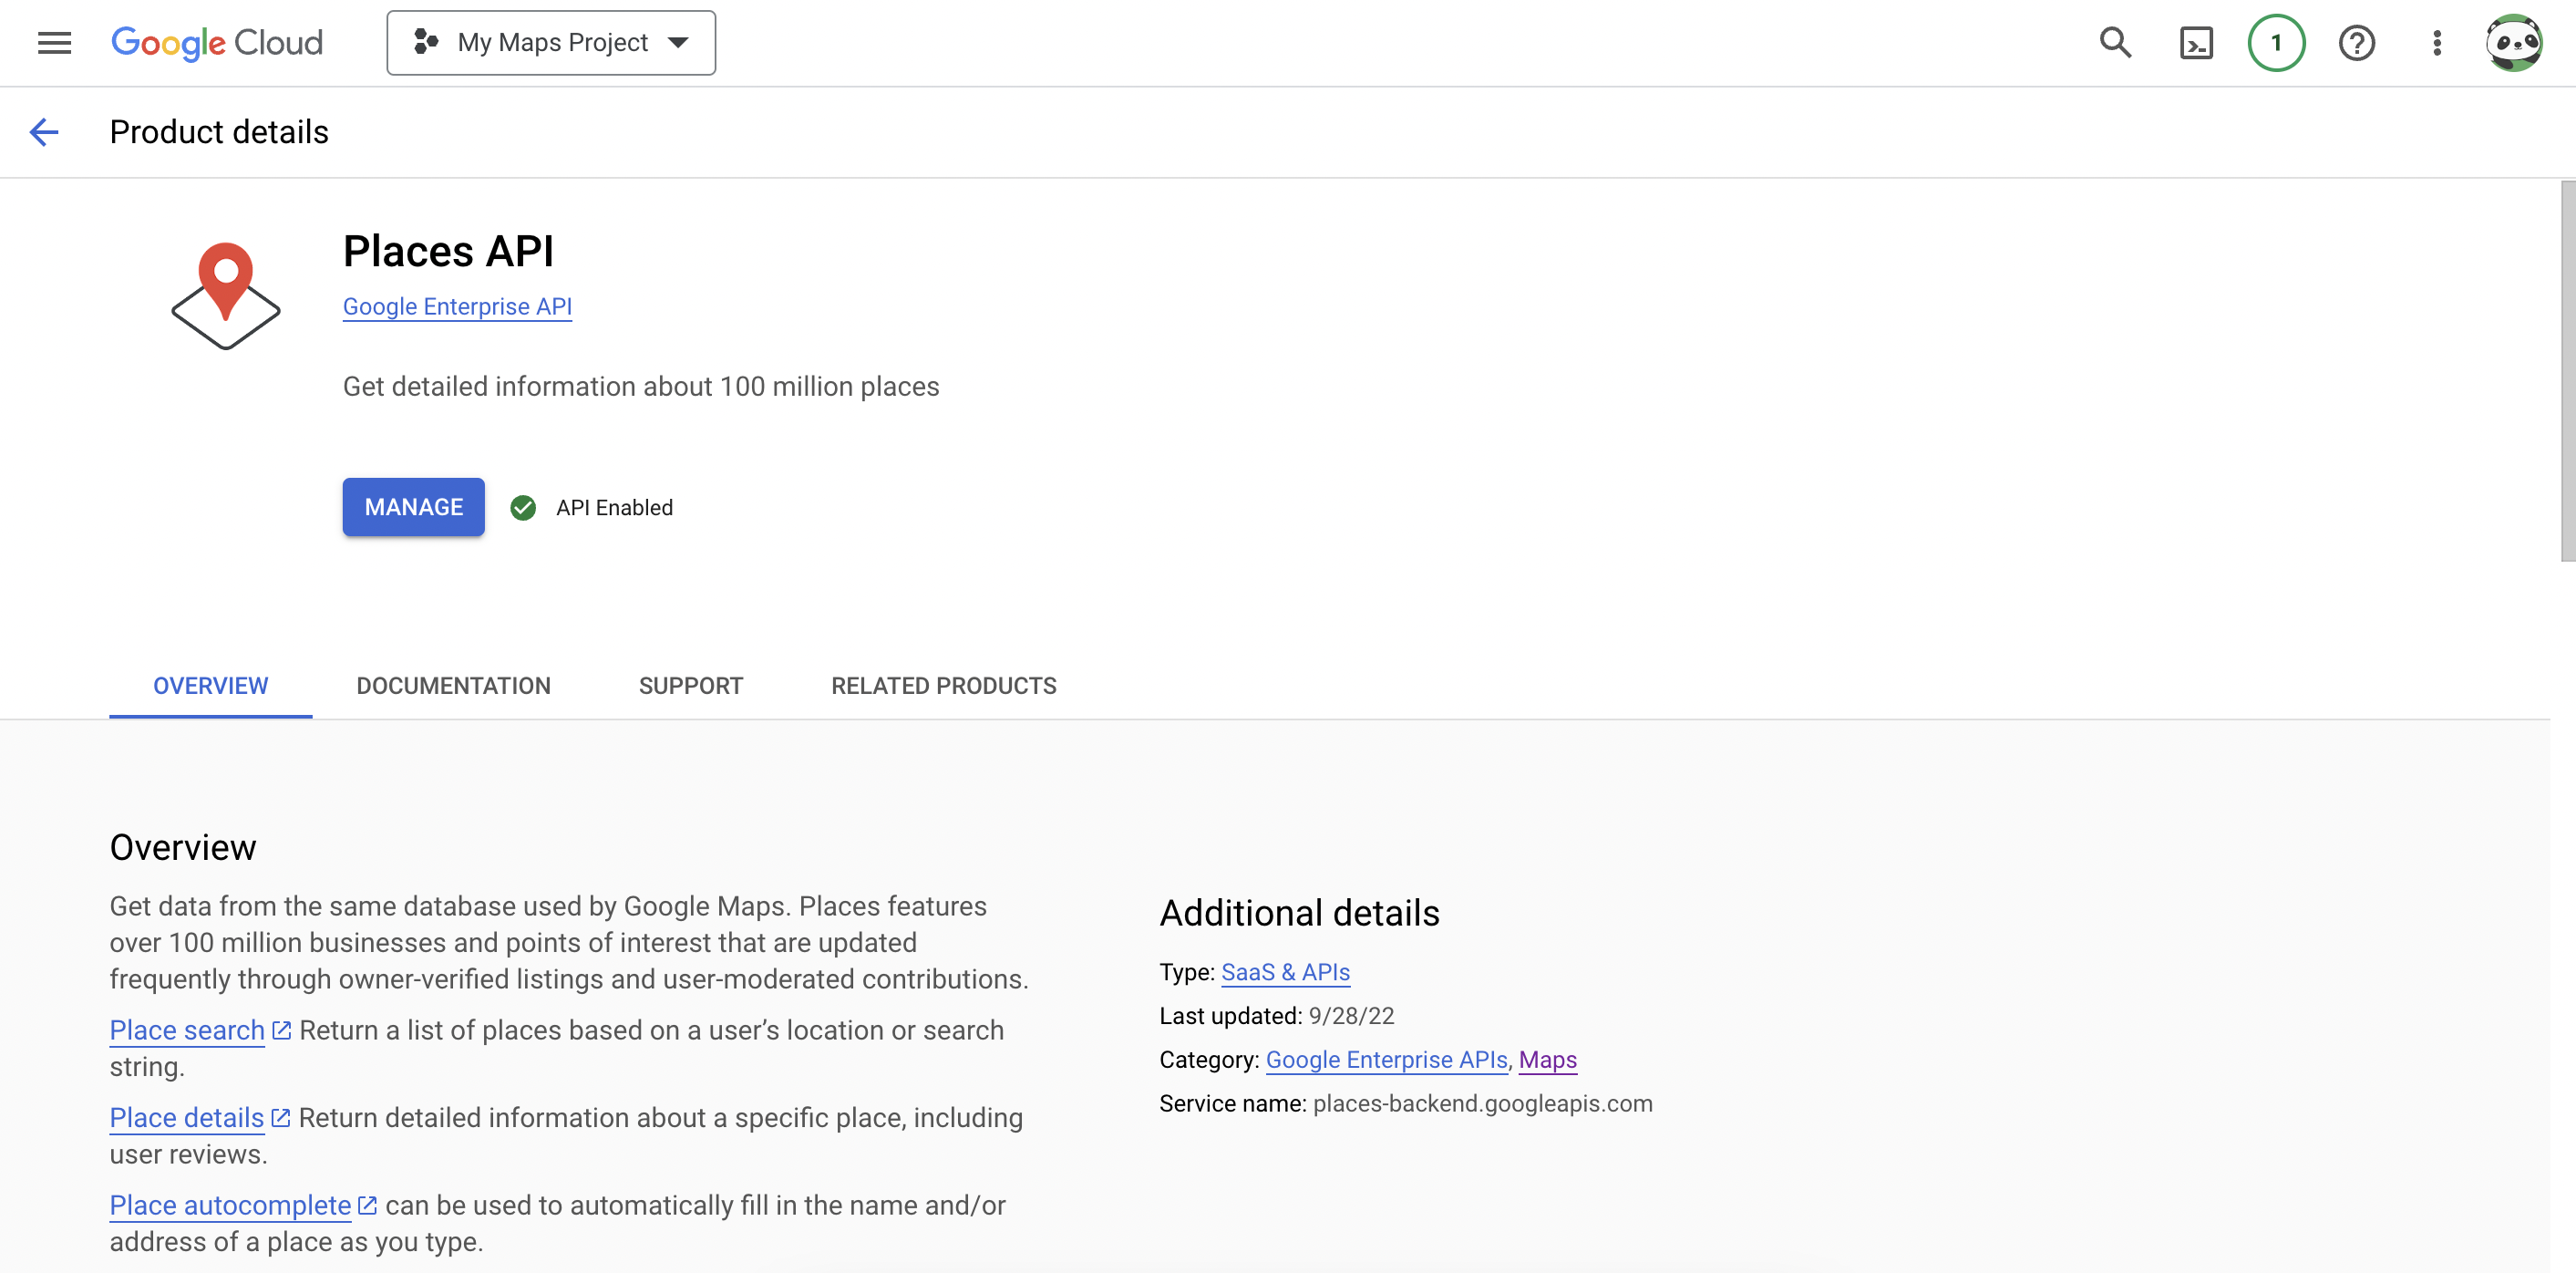2576x1273 pixels.
Task: Click external-link icon beside Place autocomplete
Action: coord(368,1205)
